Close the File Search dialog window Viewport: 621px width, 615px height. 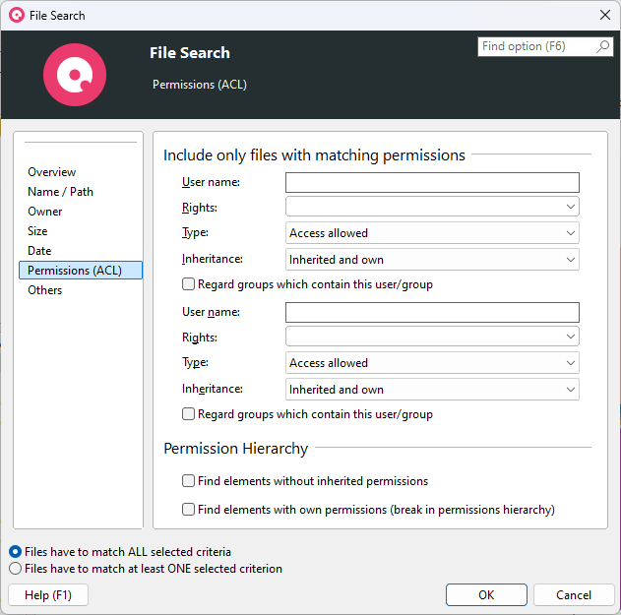[x=604, y=15]
